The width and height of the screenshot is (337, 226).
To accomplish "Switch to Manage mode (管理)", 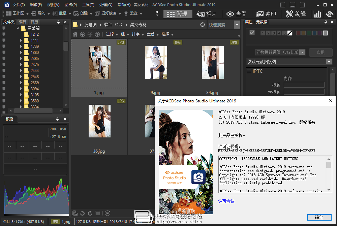I will coord(177,14).
